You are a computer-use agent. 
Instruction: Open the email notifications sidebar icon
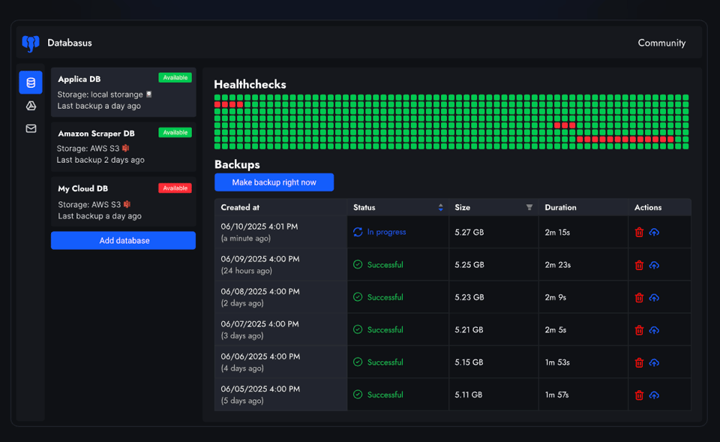tap(30, 128)
